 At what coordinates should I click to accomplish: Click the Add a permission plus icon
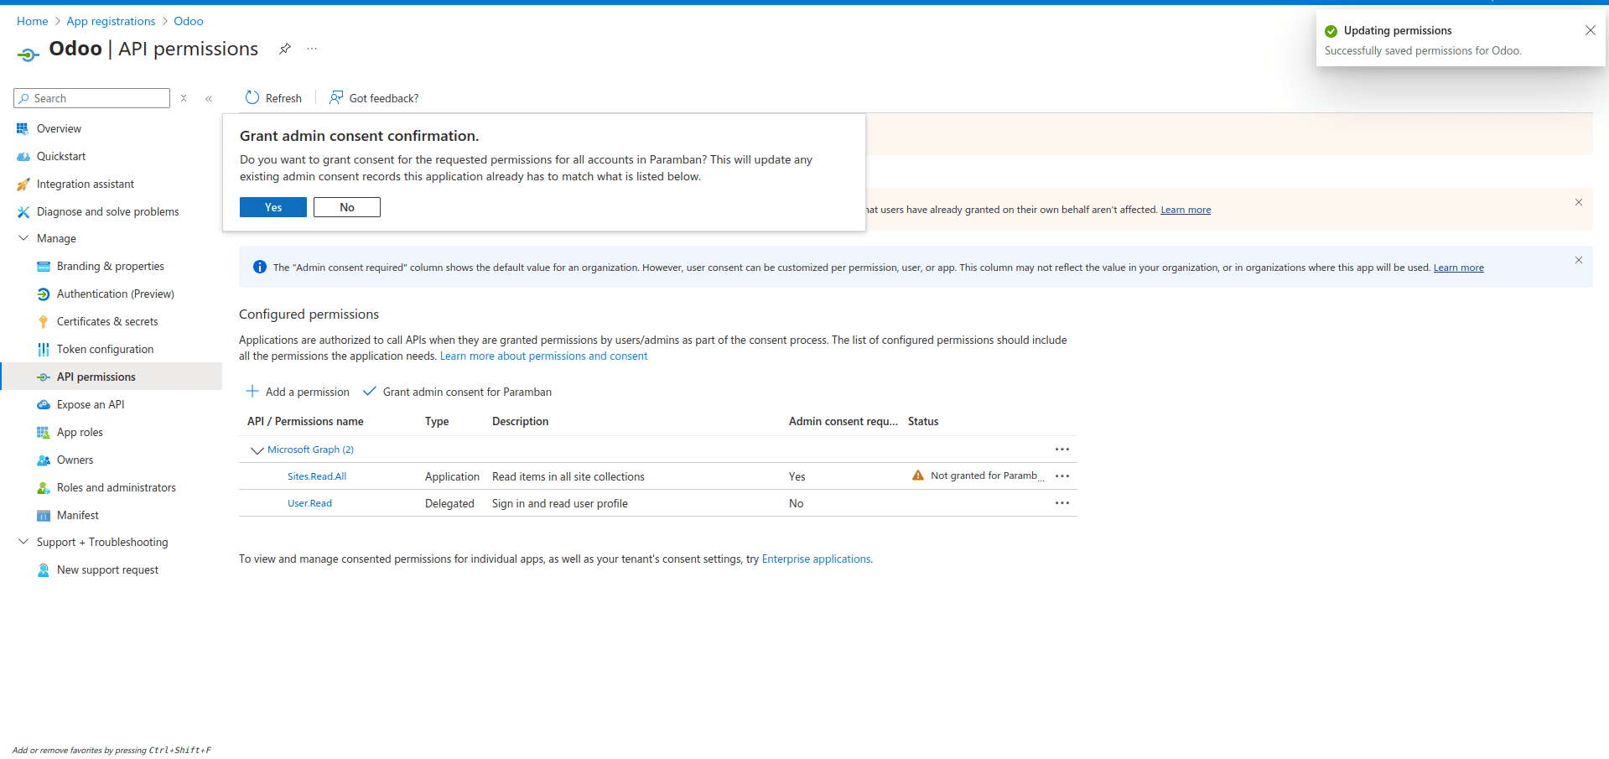coord(251,391)
